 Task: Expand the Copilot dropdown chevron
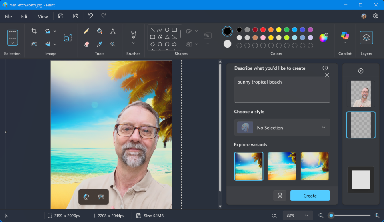[345, 42]
